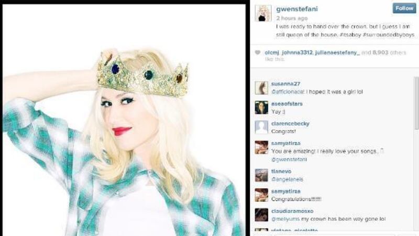Open the gwenstefani username link

297,9
